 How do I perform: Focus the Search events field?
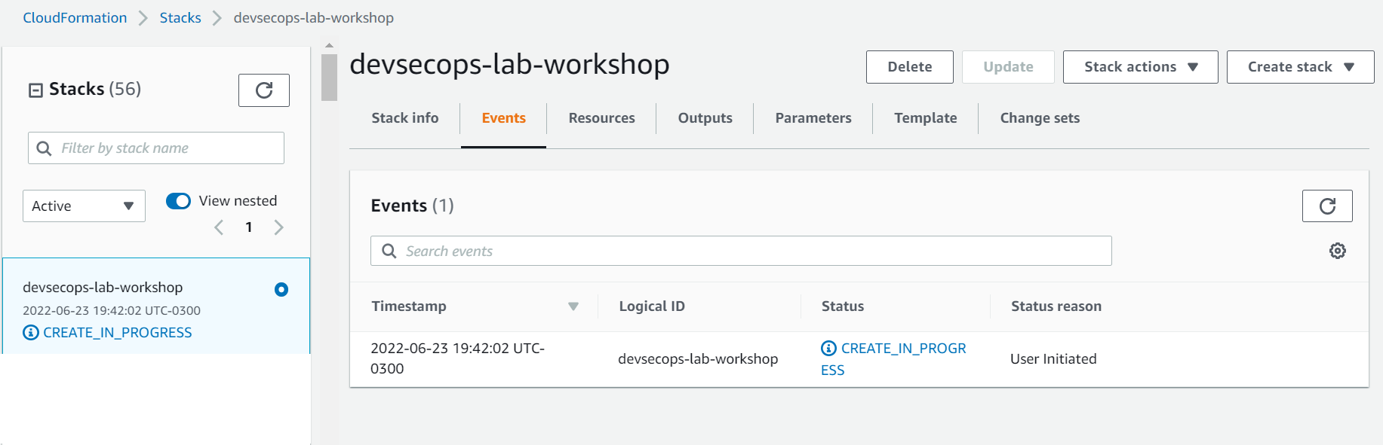741,251
